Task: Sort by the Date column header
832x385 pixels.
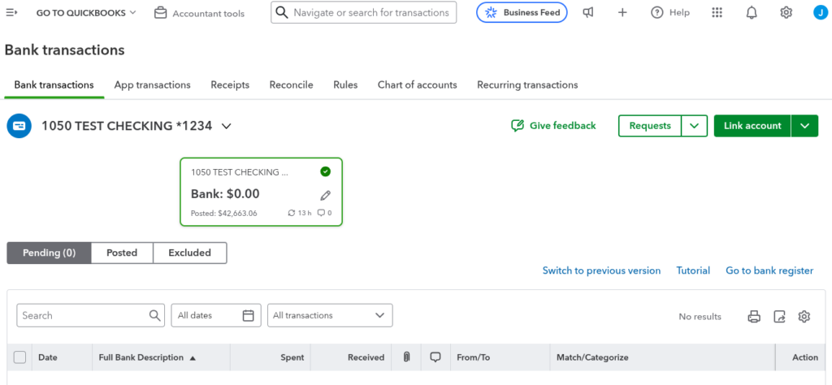Action: [48, 357]
